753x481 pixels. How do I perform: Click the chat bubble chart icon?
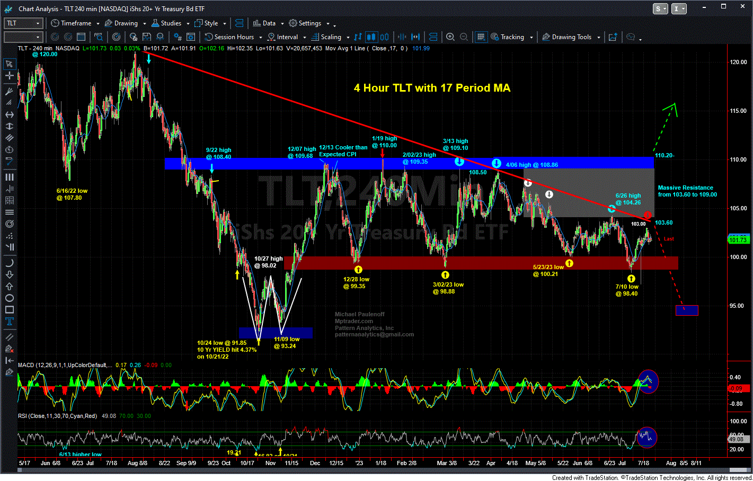point(631,37)
